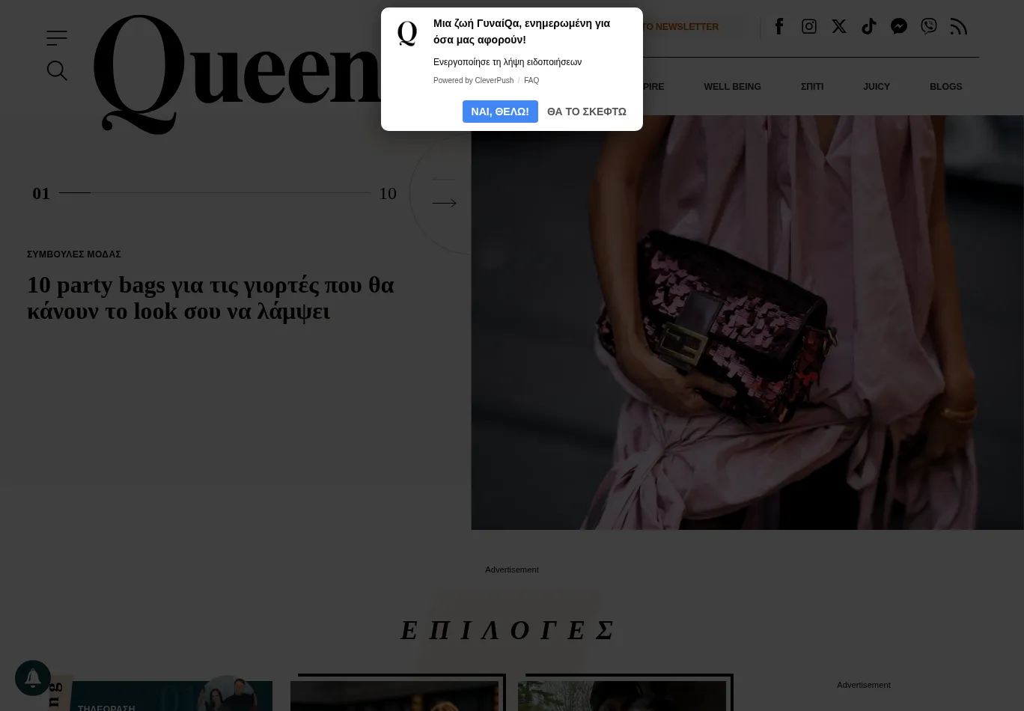Screen dimensions: 1024x711
Task: Open the hamburger menu icon
Action: [x=57, y=37]
